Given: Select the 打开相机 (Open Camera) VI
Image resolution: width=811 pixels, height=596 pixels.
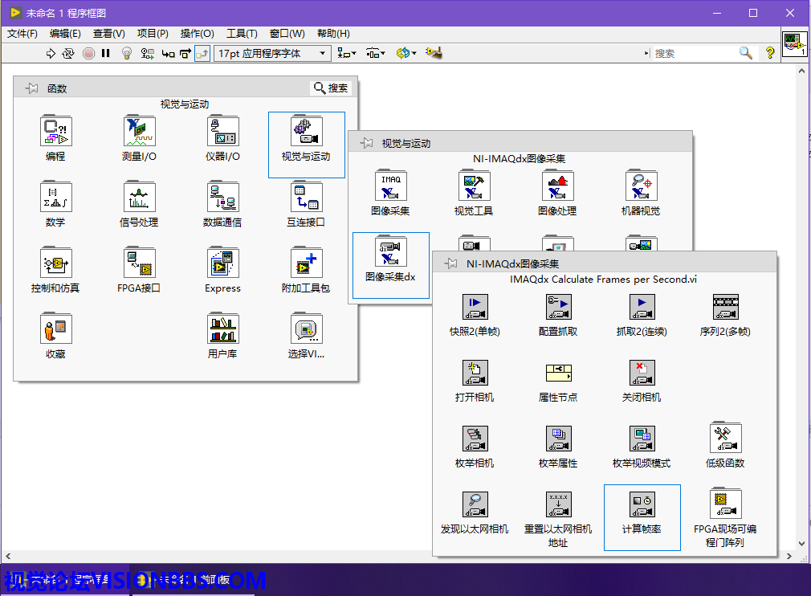Looking at the screenshot, I should [475, 374].
